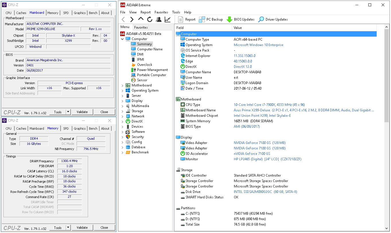This screenshot has height=233, width=391.
Task: Click the Refresh icon in the AIDA64 toolbar
Action: coord(150,19)
